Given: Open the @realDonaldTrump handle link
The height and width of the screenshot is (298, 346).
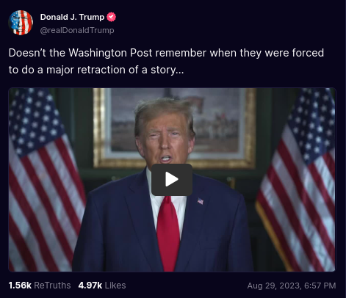Looking at the screenshot, I should [x=77, y=30].
